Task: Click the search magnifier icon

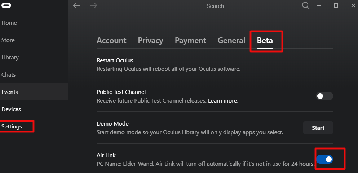Action: coord(305,6)
